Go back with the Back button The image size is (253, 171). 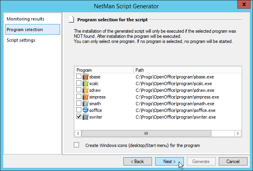point(137,162)
